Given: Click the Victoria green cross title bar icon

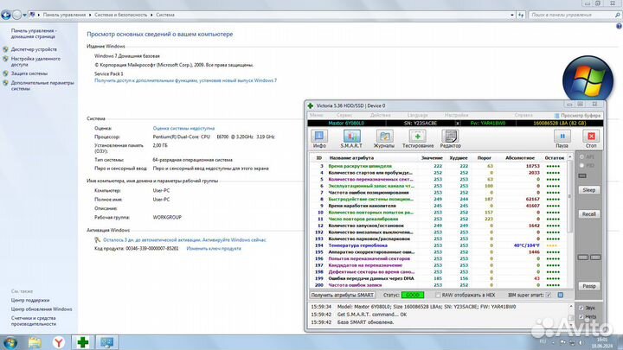Looking at the screenshot, I should click(x=311, y=106).
